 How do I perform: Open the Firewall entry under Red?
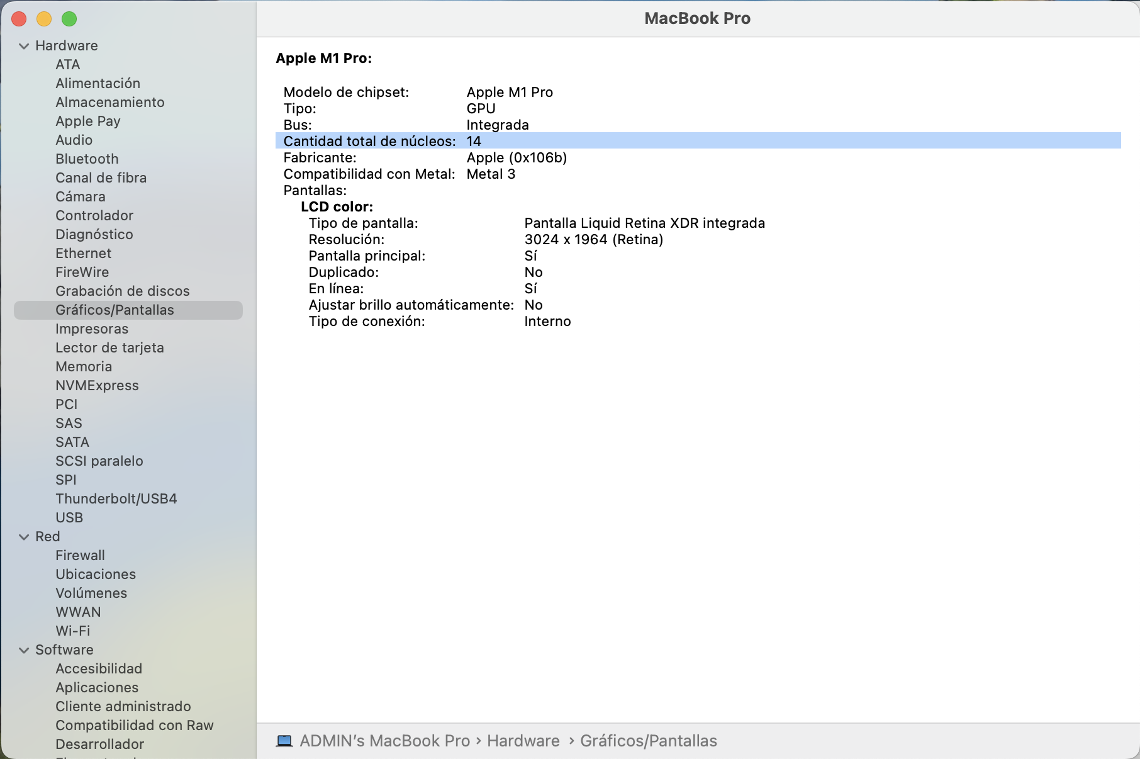click(80, 555)
